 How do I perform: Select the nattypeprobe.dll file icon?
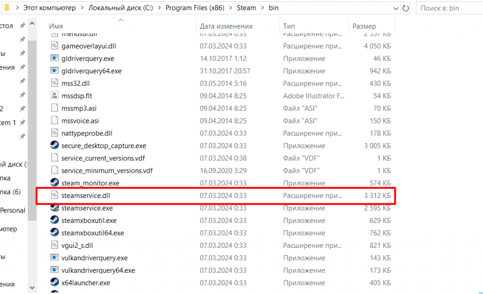[55, 133]
